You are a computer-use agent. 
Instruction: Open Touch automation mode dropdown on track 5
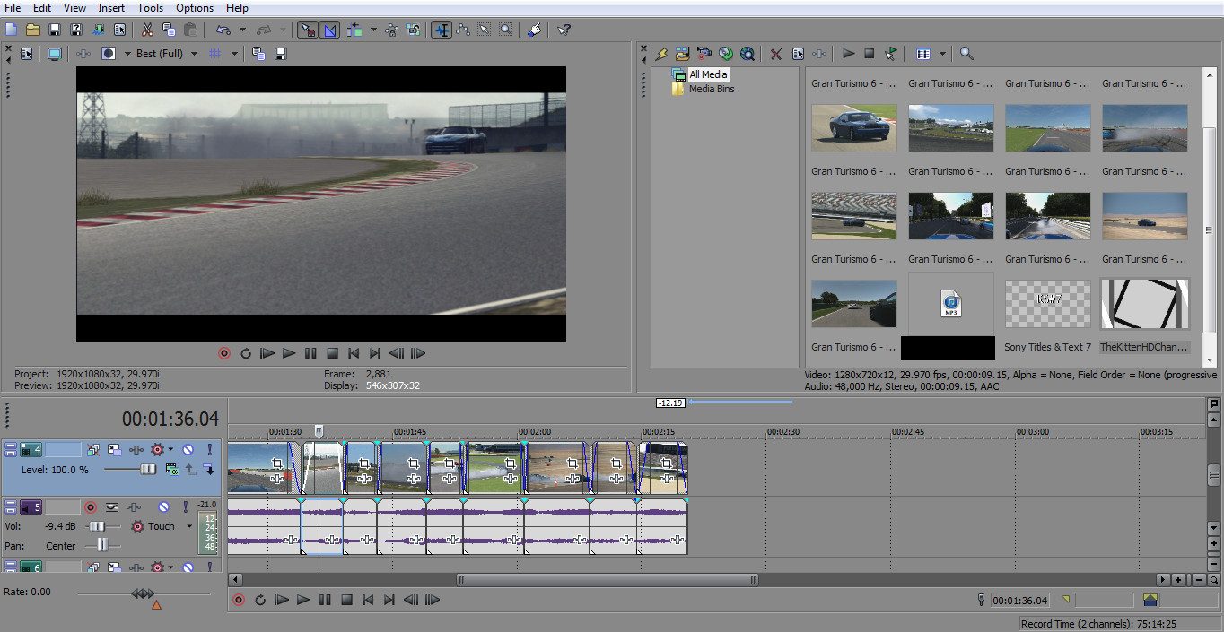(x=189, y=526)
